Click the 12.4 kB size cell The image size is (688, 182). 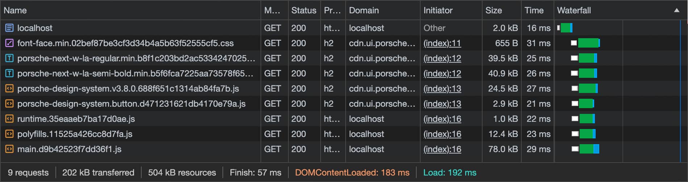[x=502, y=134]
